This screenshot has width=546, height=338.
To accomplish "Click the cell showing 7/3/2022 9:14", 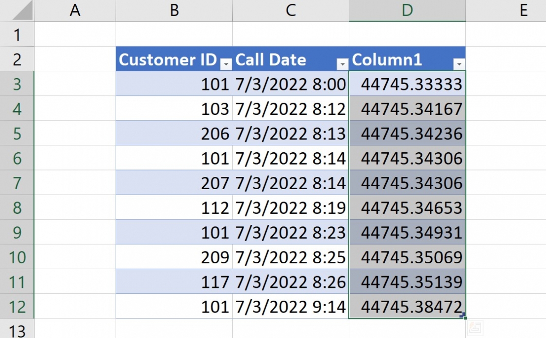I will [290, 307].
